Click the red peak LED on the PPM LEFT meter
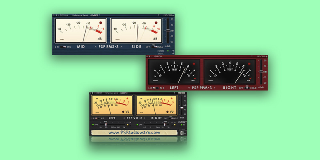The height and width of the screenshot is (160, 320). point(194,64)
